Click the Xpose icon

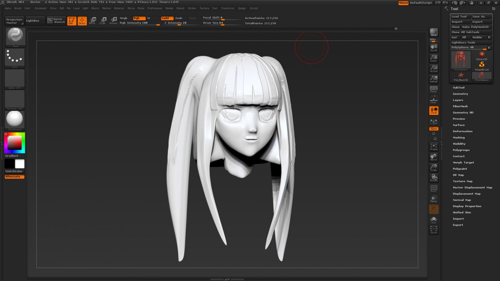(x=434, y=230)
